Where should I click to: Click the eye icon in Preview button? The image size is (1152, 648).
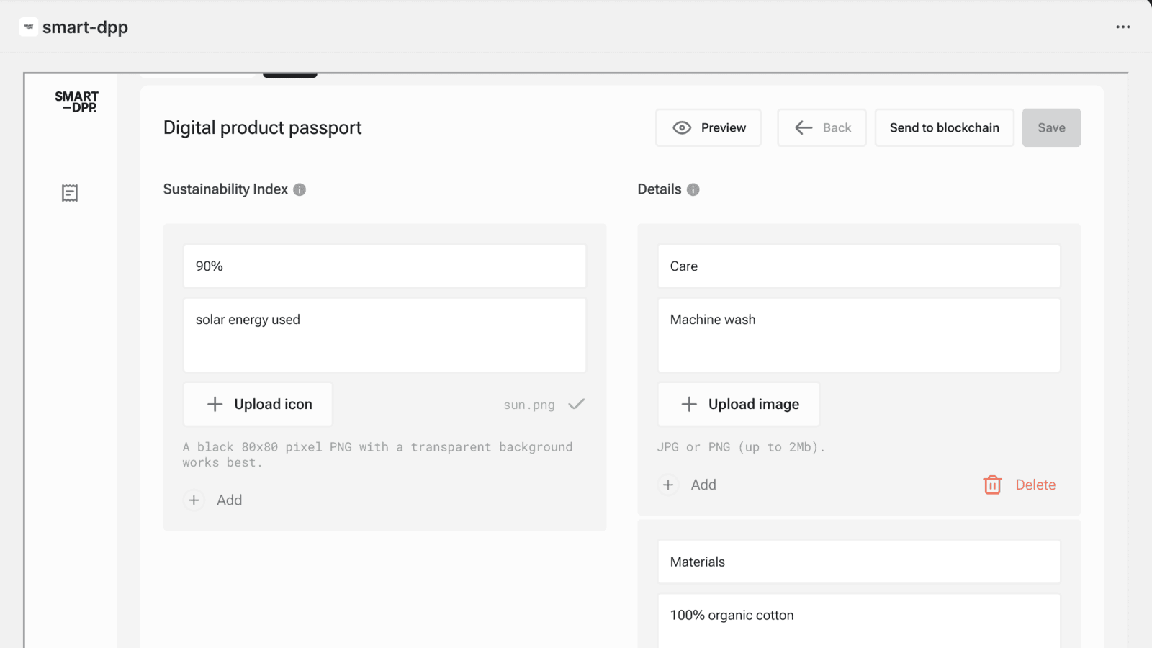click(682, 127)
